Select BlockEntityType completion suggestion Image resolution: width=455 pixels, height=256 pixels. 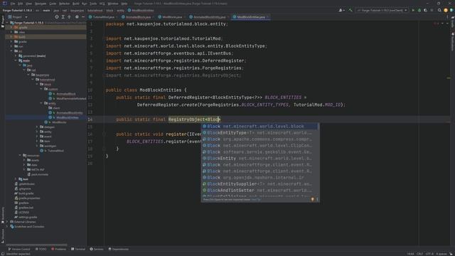pos(260,133)
